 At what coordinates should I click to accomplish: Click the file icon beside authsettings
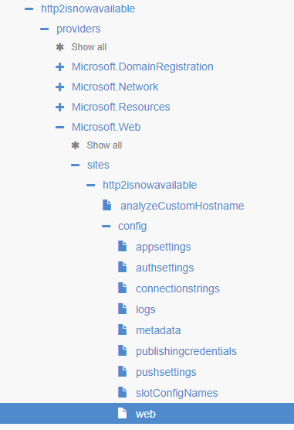[x=122, y=267]
